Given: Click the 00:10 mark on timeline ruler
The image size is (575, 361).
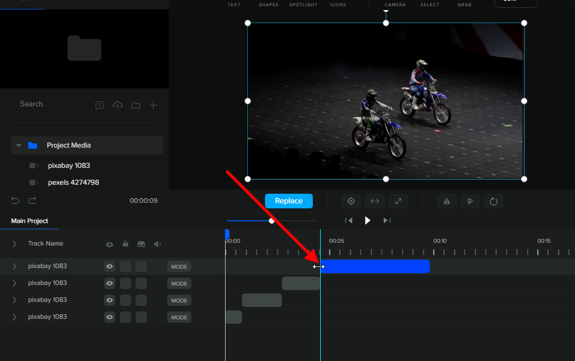Looking at the screenshot, I should 439,241.
